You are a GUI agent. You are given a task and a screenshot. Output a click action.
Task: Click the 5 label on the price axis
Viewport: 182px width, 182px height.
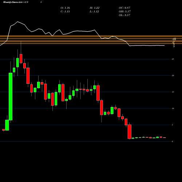click(x=173, y=125)
